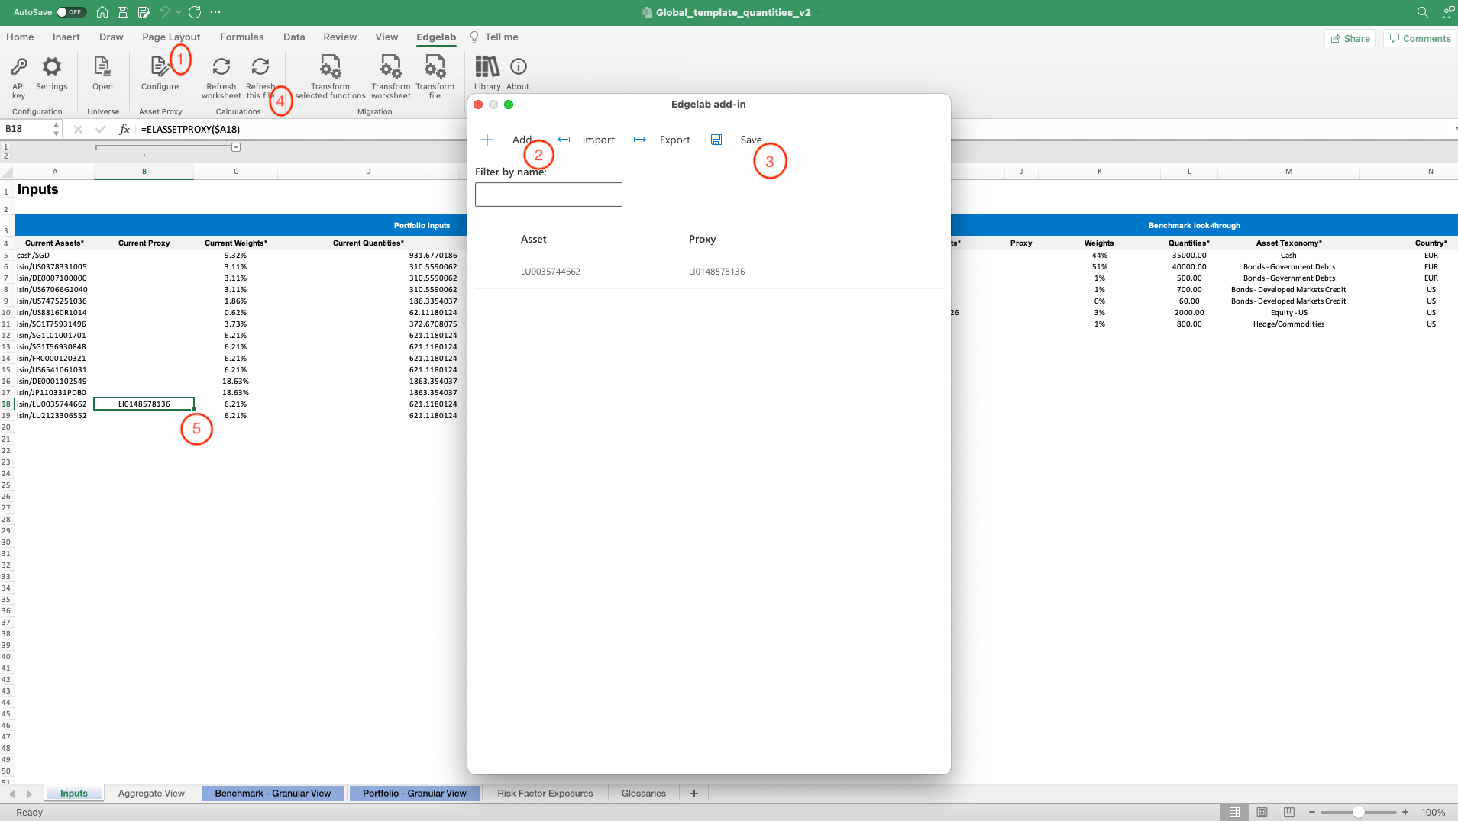Switch to Page Layout view in status bar
Screen dimensions: 1458x821
click(x=1262, y=812)
